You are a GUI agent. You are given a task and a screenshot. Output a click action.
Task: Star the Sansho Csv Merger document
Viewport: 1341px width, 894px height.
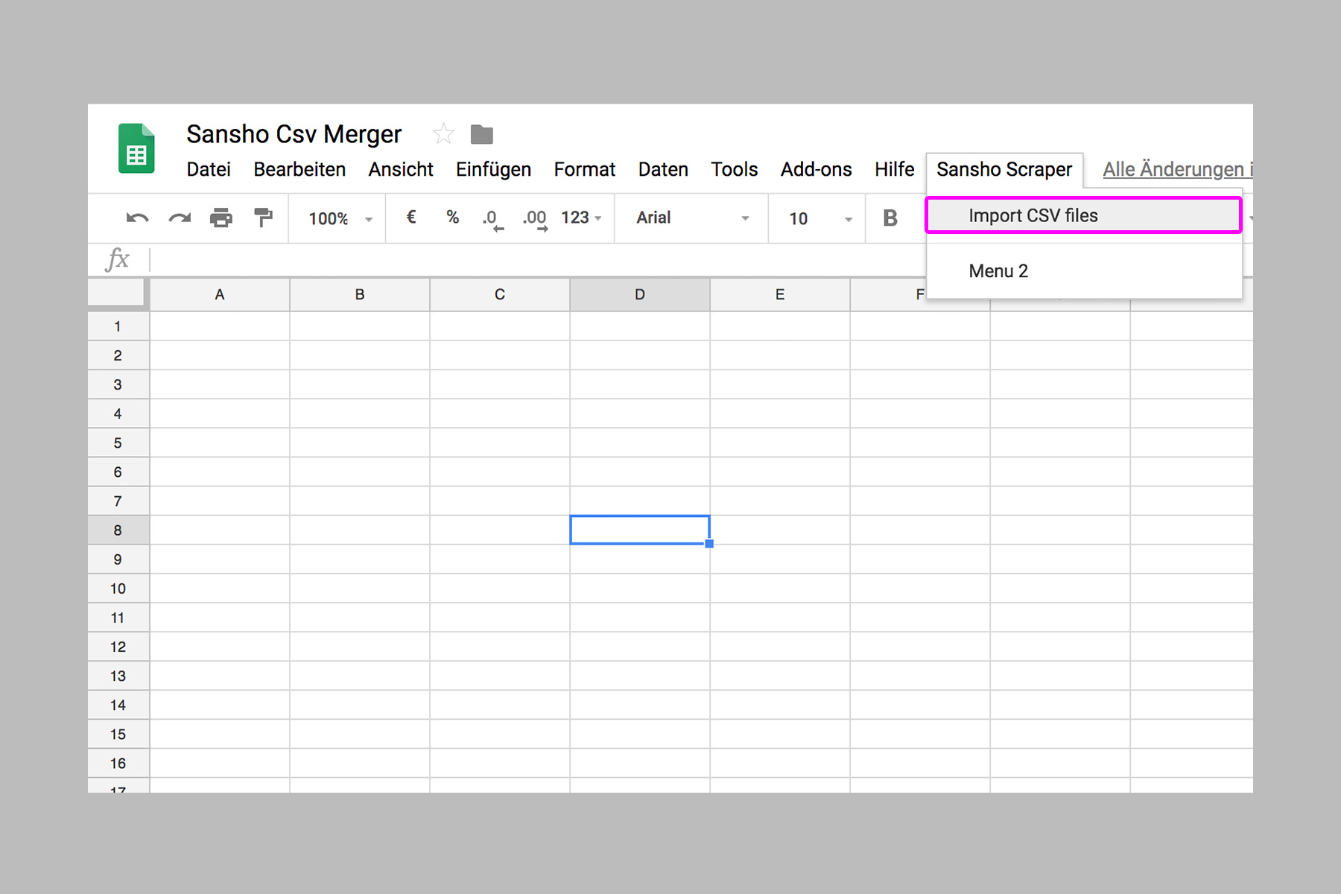[443, 134]
